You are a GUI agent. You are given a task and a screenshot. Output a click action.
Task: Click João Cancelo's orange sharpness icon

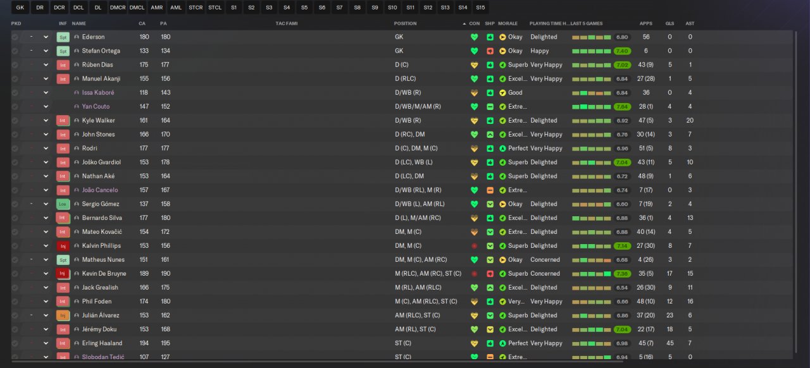490,190
